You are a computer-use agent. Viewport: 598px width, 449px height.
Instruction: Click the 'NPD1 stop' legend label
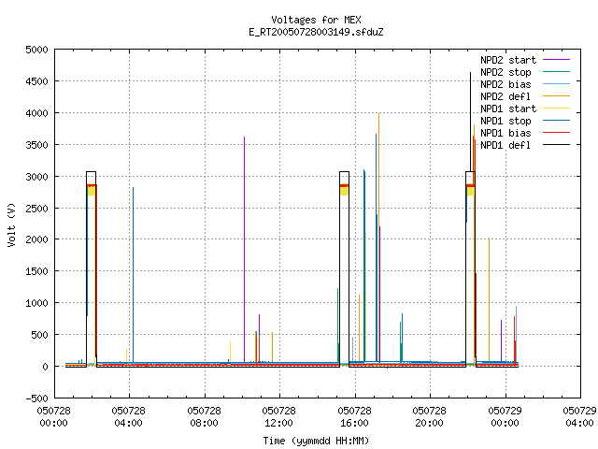pyautogui.click(x=505, y=121)
